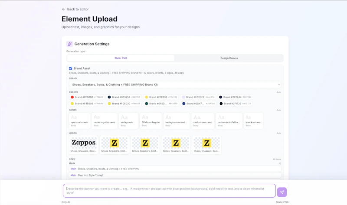The image size is (347, 205).
Task: Switch to the Design Canvas tab
Action: coord(229,58)
